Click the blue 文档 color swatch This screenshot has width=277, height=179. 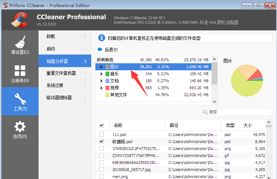click(107, 81)
